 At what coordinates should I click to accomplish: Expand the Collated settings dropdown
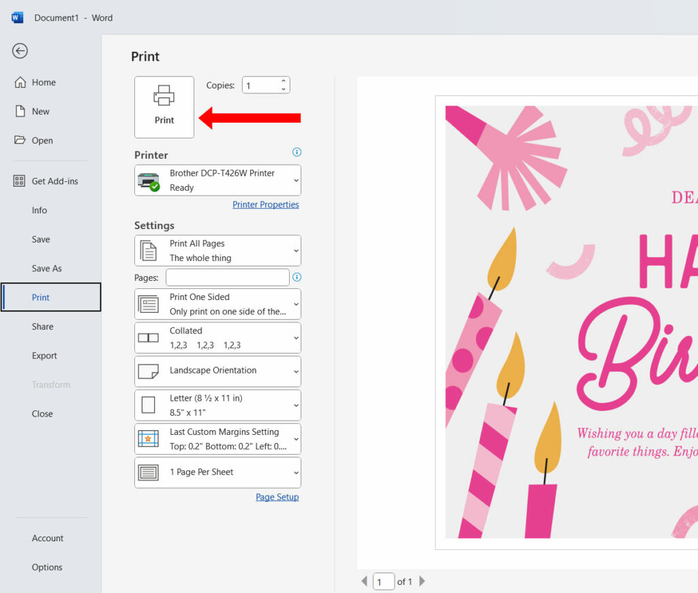coord(217,337)
